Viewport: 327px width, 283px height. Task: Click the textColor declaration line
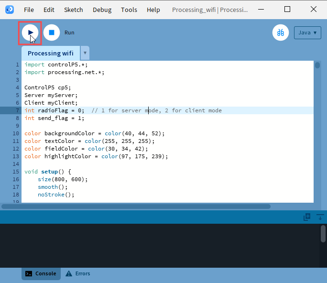tap(89, 141)
